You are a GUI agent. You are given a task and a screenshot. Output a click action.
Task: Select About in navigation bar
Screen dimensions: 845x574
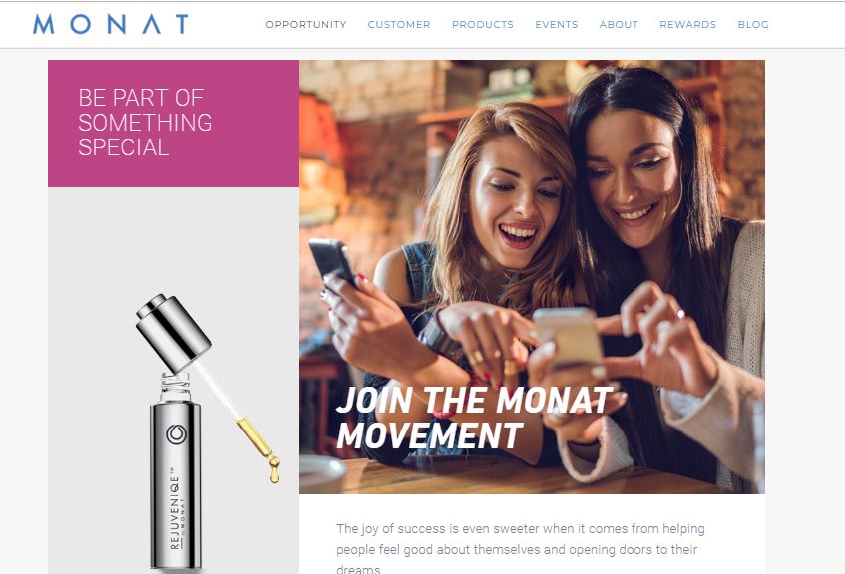click(619, 24)
